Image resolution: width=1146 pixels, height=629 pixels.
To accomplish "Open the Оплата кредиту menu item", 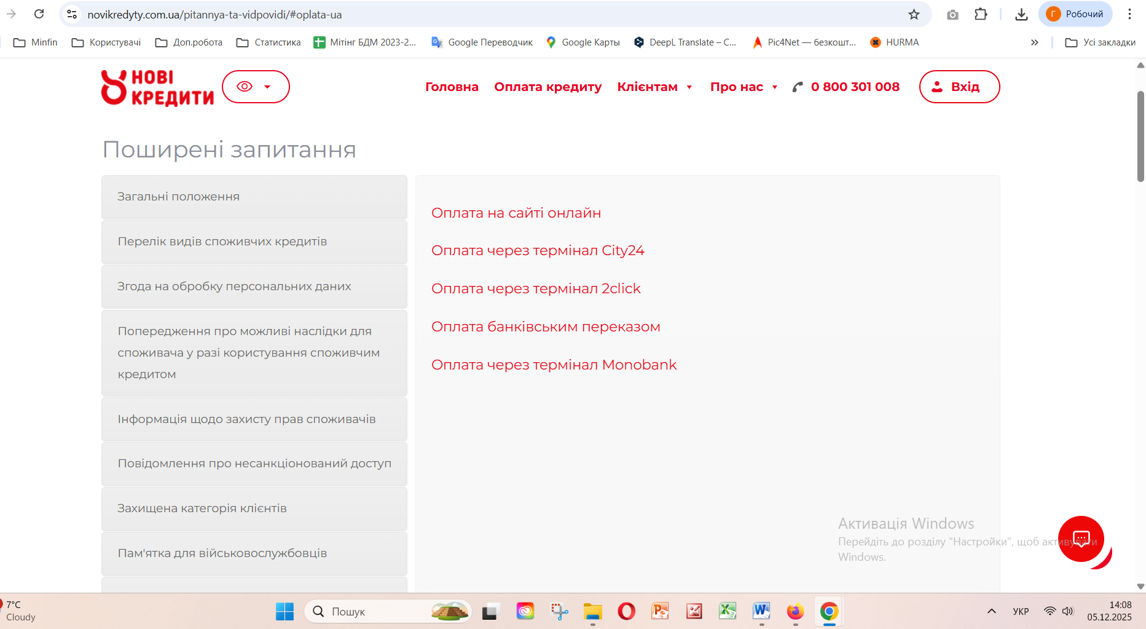I will 548,87.
